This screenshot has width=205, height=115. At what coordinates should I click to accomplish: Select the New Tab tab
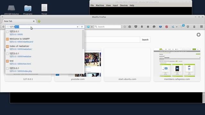tap(19, 21)
